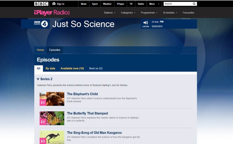
Task: Open the More dropdown in the BBC bar
Action: pos(154,4)
